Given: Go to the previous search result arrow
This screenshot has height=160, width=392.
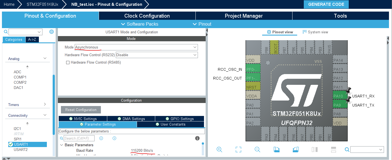Looking at the screenshot, I should (101, 138).
